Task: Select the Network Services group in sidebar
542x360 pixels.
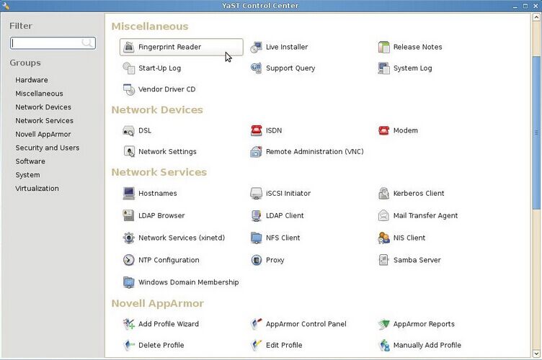Action: point(44,120)
